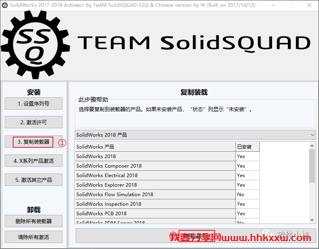Click '删除所有装载器' uninstall button
This screenshot has height=249, width=319.
33,221
